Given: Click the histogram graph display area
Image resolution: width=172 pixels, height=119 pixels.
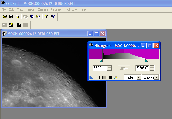Looking at the screenshot, I should tap(124, 54).
